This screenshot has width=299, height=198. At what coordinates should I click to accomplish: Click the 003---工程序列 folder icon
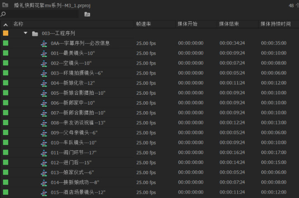point(35,34)
